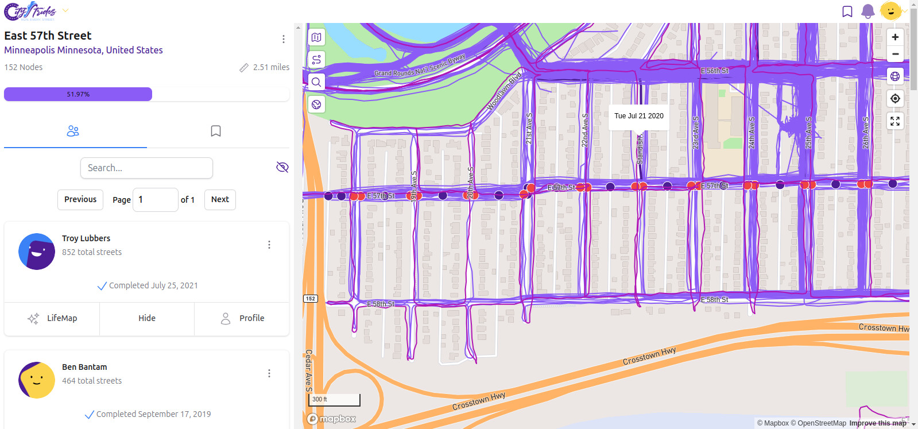
Task: Enter fullscreen map view
Action: pos(895,121)
